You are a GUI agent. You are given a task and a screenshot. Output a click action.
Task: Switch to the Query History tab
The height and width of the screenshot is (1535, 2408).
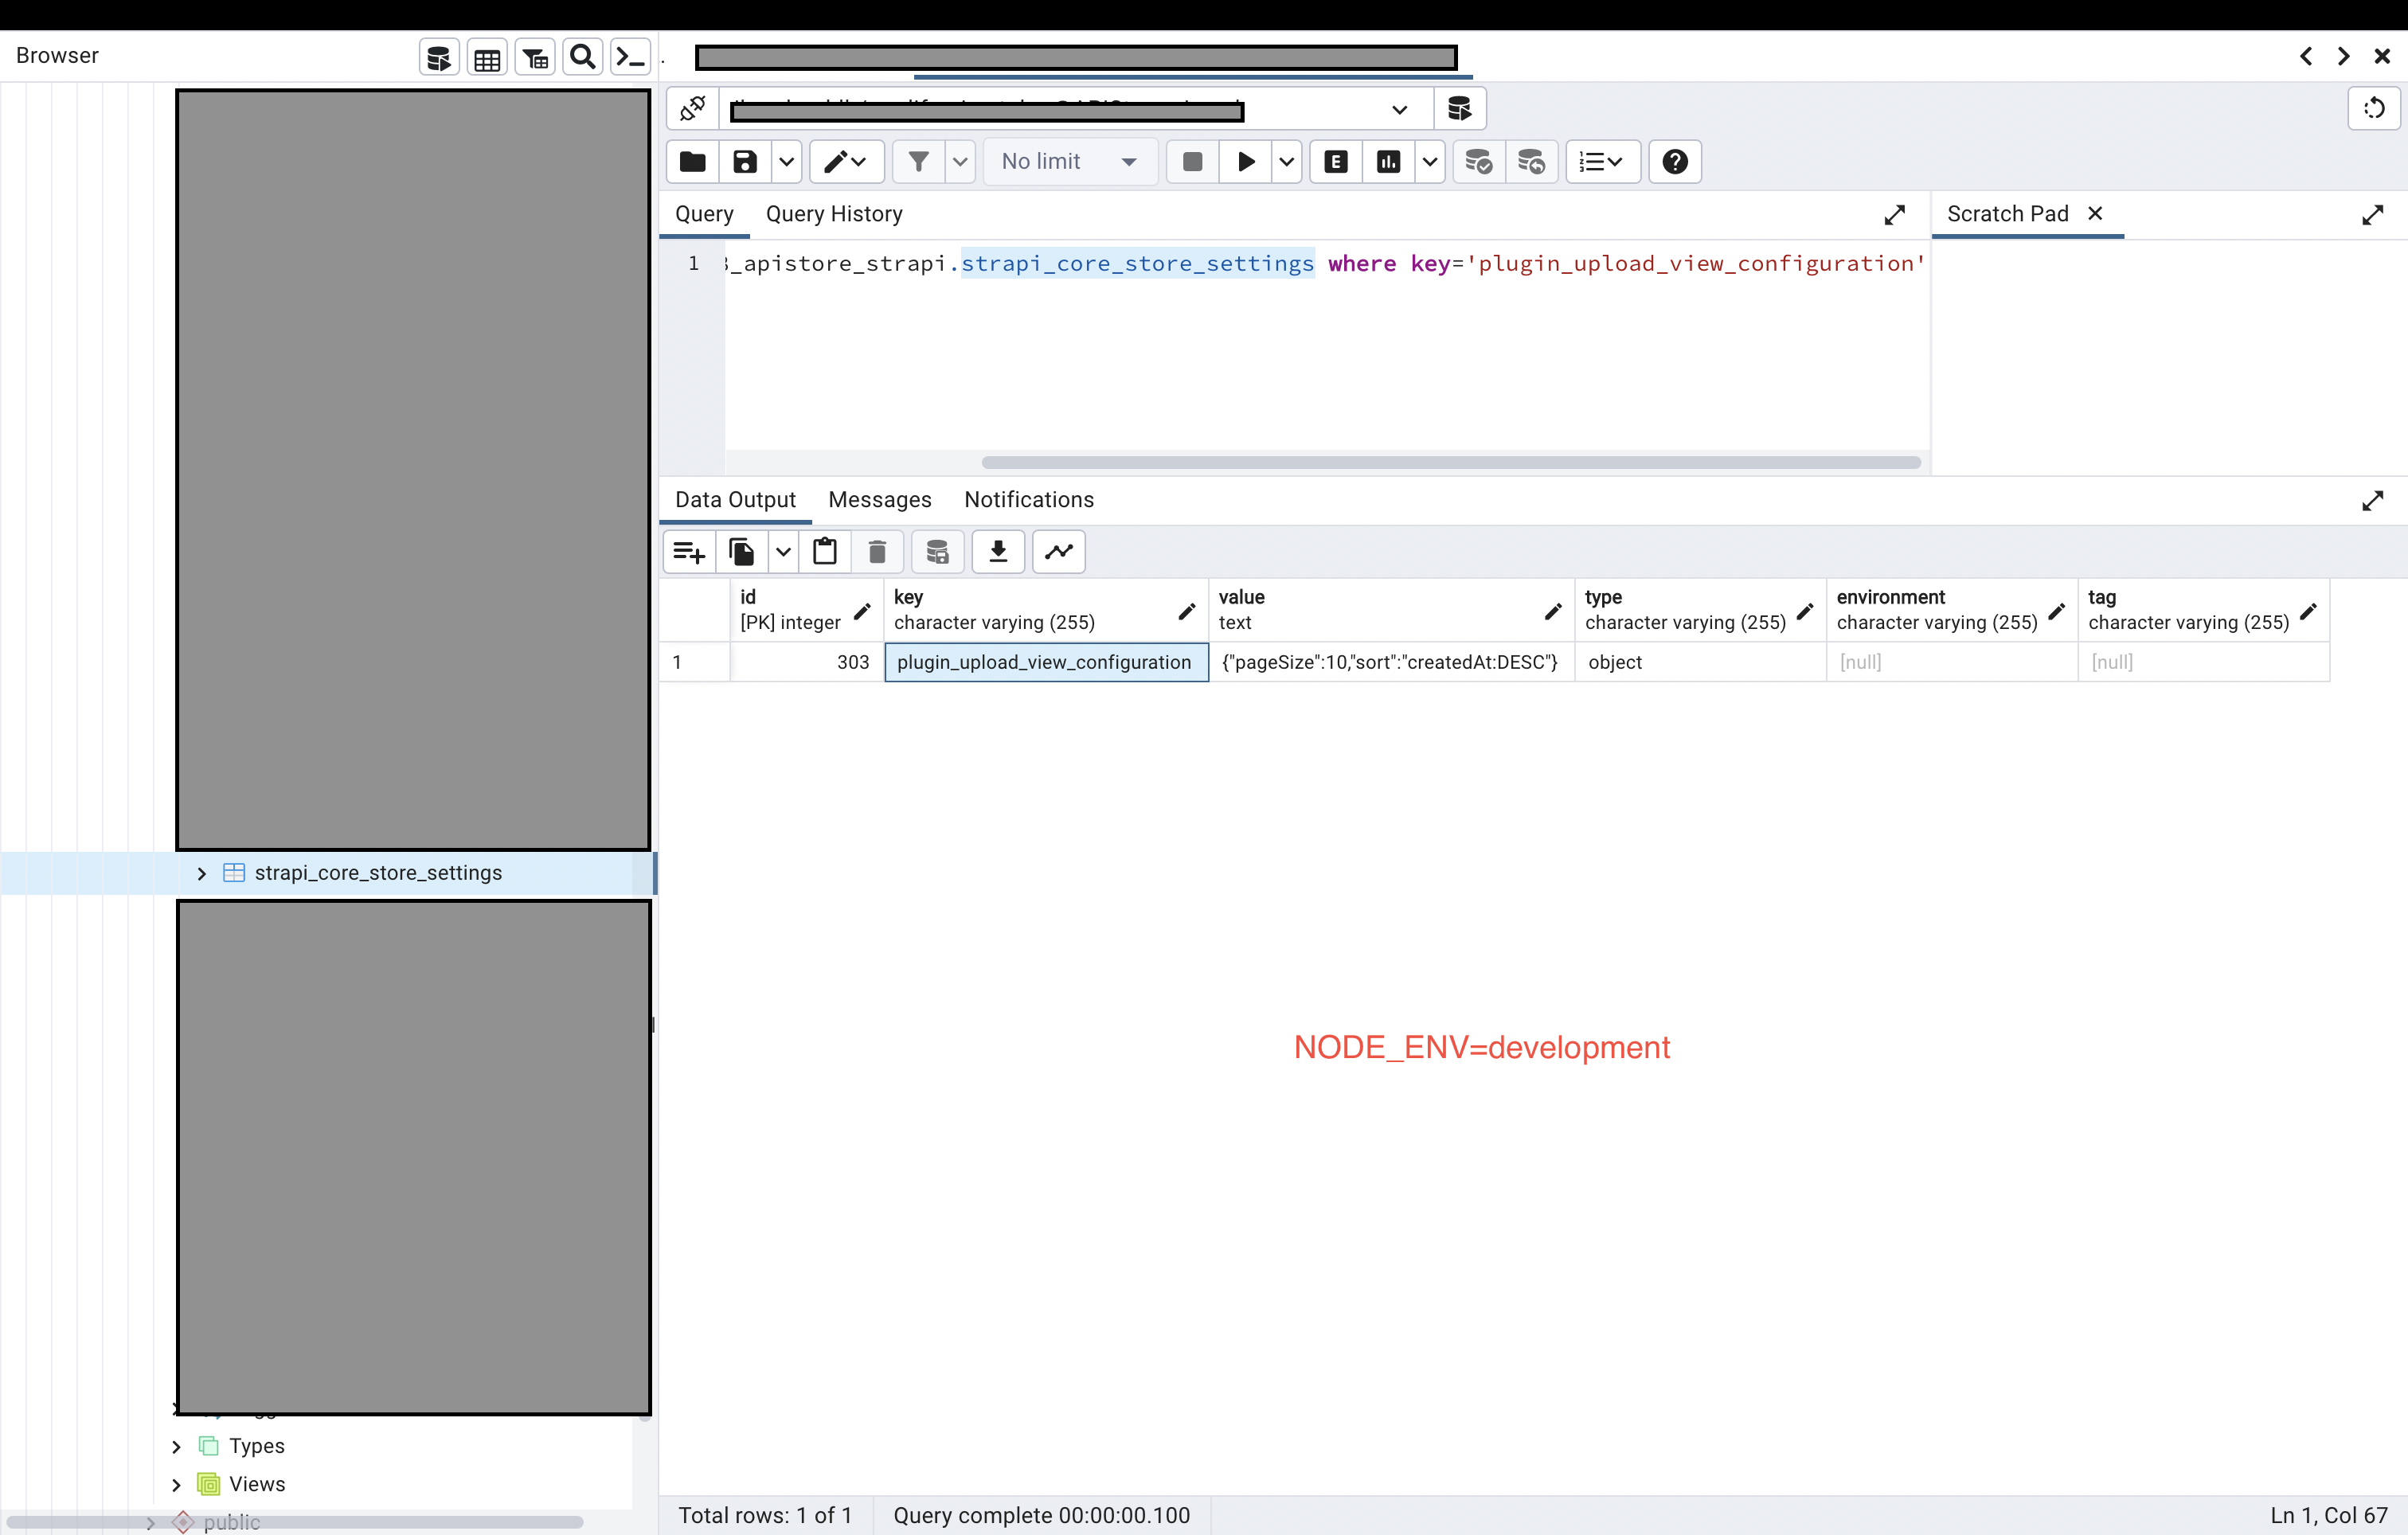click(x=835, y=213)
